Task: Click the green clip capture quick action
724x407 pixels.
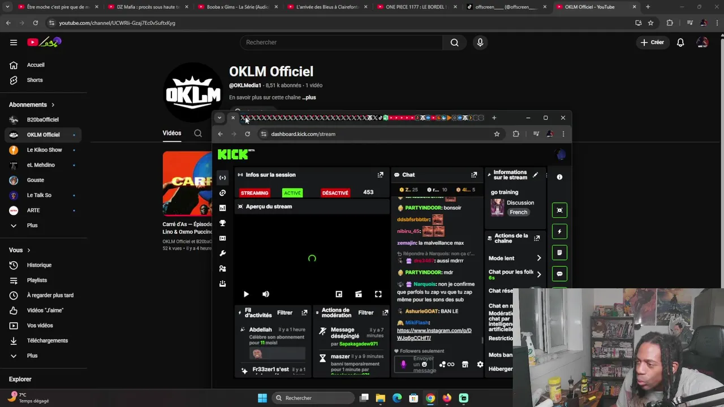Action: click(x=559, y=210)
